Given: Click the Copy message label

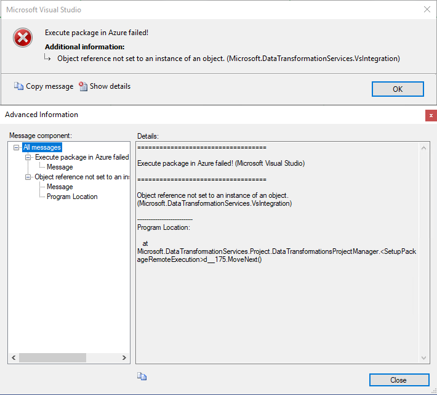Looking at the screenshot, I should pyautogui.click(x=50, y=86).
